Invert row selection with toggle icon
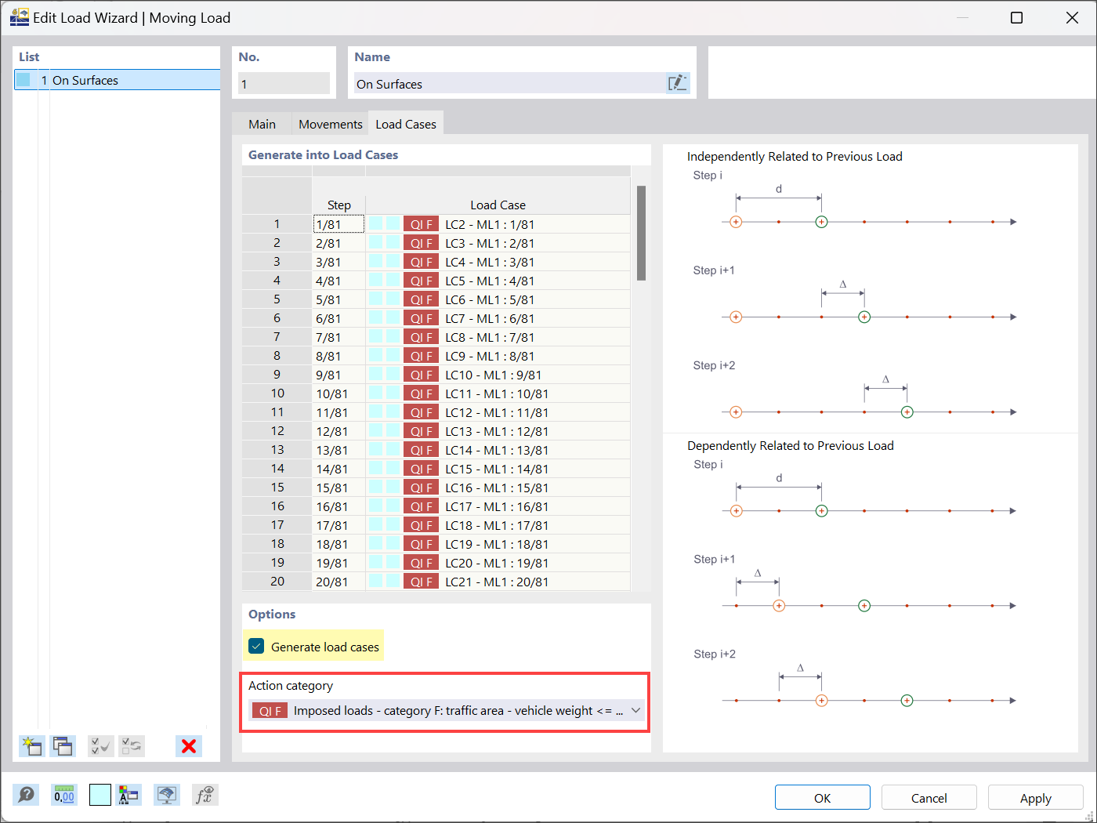Screen dimensions: 1097x823 pyautogui.click(x=132, y=746)
